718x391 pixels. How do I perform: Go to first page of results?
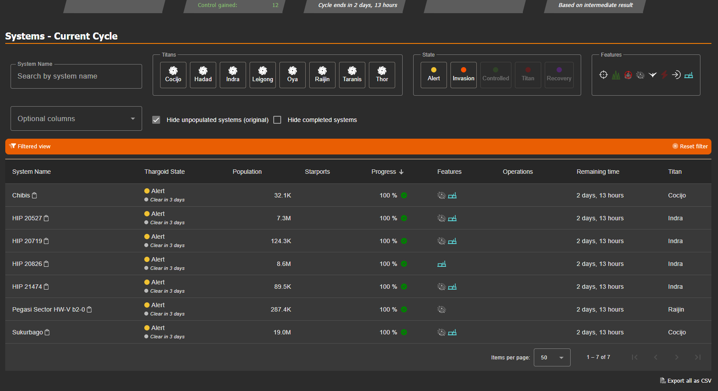click(x=635, y=357)
